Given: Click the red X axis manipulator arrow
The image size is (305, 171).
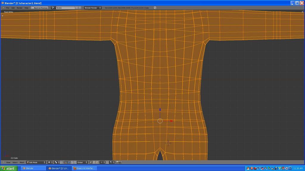Looking at the screenshot, I should pos(171,121).
